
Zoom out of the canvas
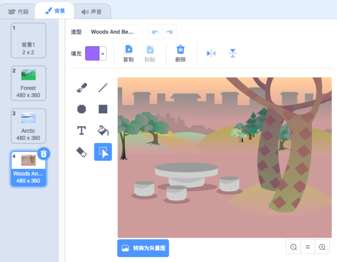pos(294,247)
